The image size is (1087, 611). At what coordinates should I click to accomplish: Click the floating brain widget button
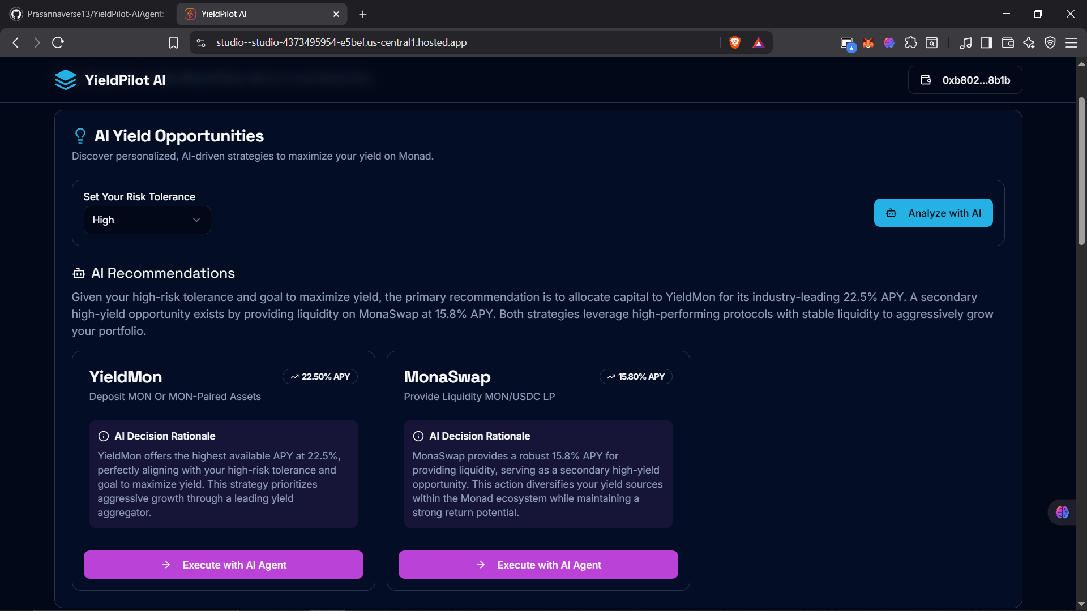pos(1062,513)
